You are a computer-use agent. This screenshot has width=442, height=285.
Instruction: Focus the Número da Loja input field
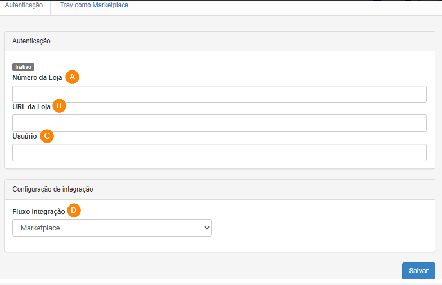pyautogui.click(x=219, y=94)
